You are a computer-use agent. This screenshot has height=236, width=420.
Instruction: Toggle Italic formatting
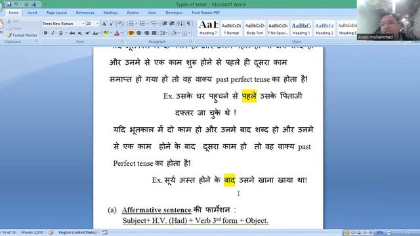(x=52, y=33)
